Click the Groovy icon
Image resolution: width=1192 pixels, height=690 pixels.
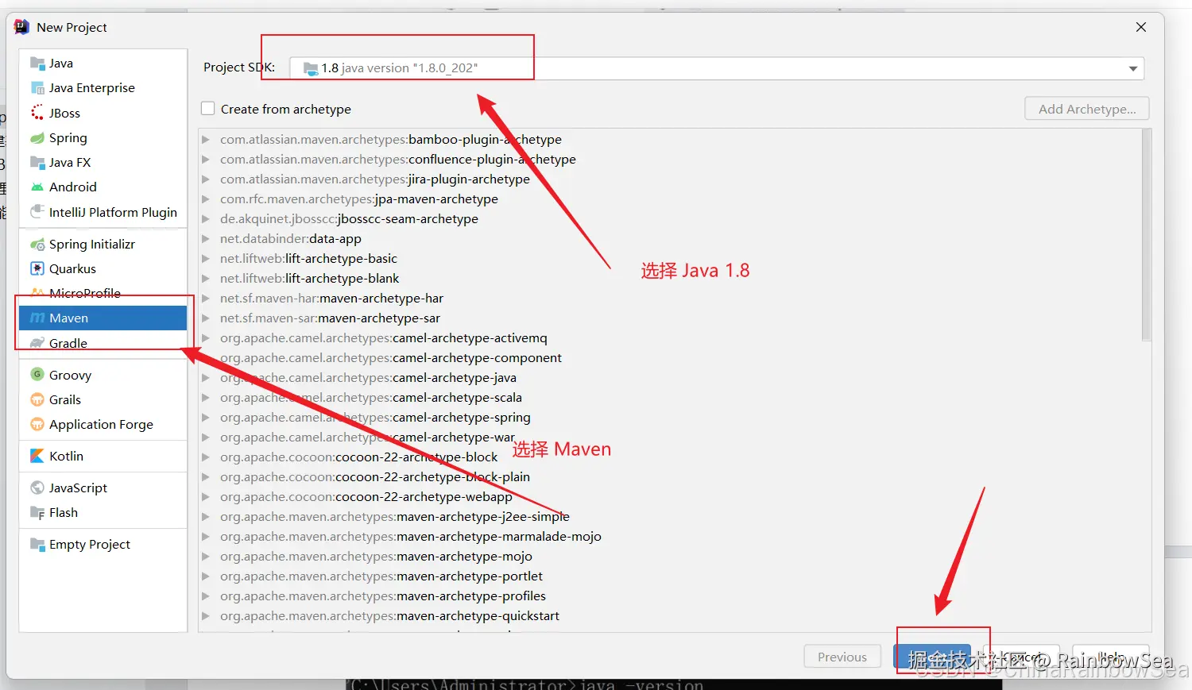37,375
